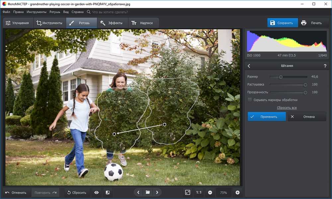Click the Отменить undo button
This screenshot has width=332, height=199.
pyautogui.click(x=16, y=192)
